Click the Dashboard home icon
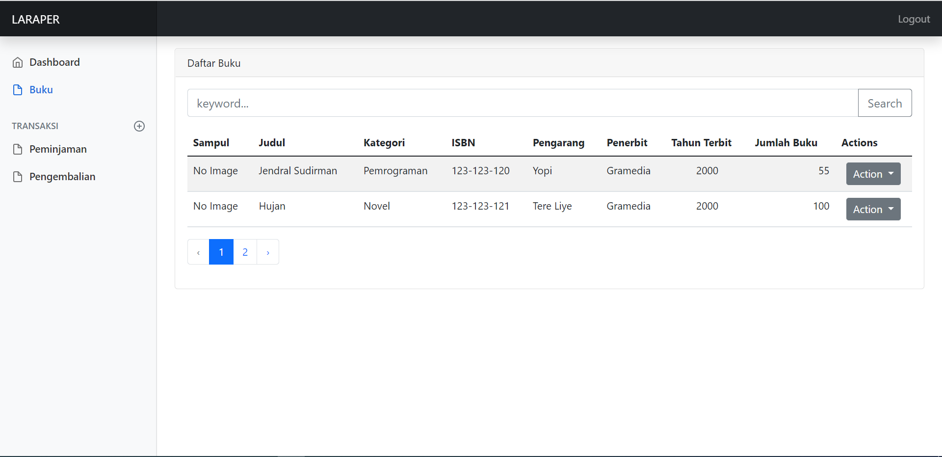Image resolution: width=942 pixels, height=457 pixels. click(x=18, y=62)
